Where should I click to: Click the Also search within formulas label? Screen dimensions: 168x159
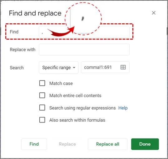tap(77, 120)
